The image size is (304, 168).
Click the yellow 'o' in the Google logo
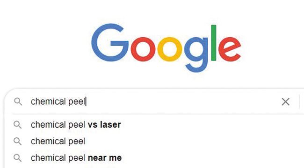170,49
